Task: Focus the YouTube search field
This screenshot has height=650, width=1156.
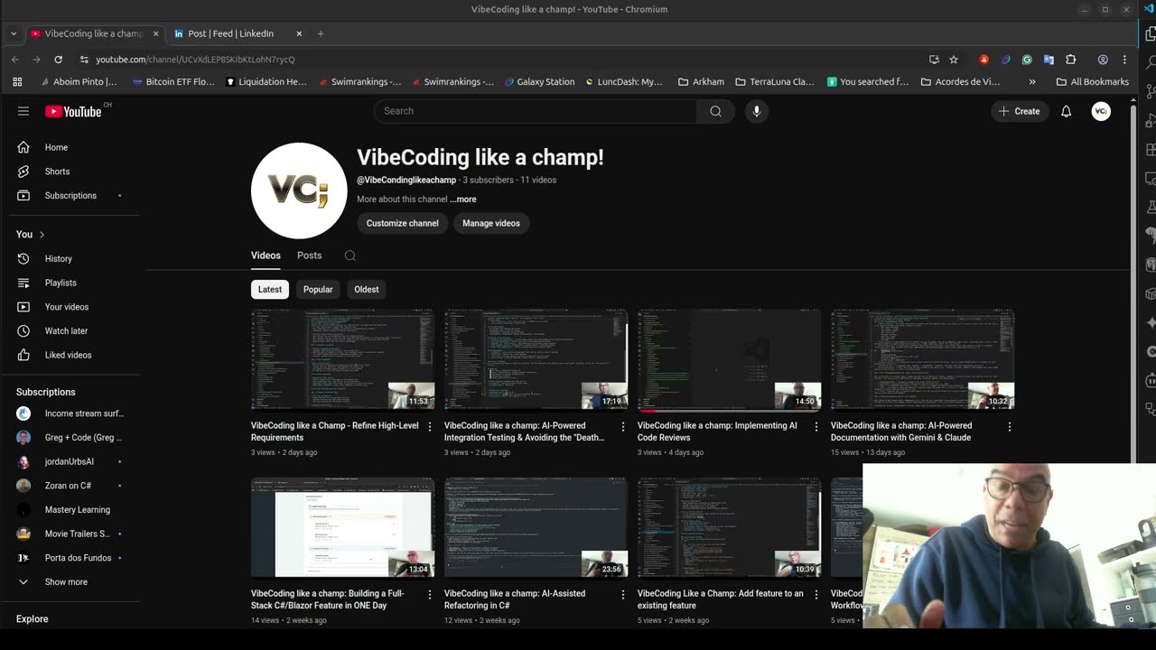Action: [535, 111]
